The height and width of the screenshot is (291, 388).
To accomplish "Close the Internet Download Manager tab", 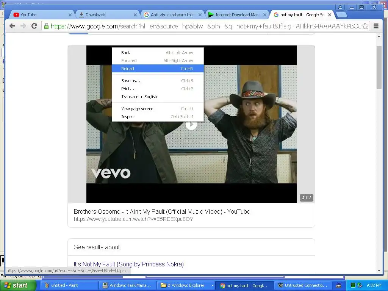I will (x=265, y=15).
